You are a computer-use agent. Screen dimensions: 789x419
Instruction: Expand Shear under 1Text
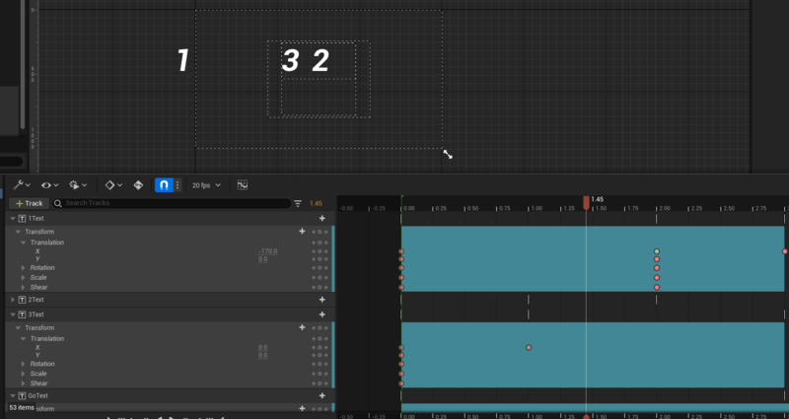[23, 287]
